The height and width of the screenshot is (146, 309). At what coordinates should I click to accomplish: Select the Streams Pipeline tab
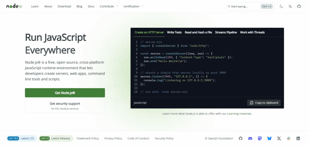coord(226,32)
